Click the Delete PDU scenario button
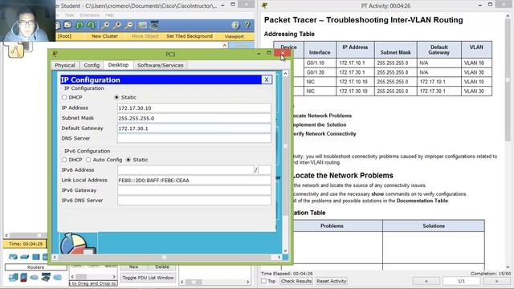514x289 pixels. (162, 267)
